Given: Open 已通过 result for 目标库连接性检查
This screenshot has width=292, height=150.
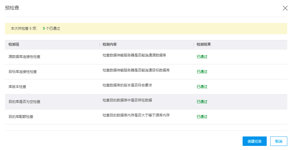Looking at the screenshot, I should (x=202, y=71).
